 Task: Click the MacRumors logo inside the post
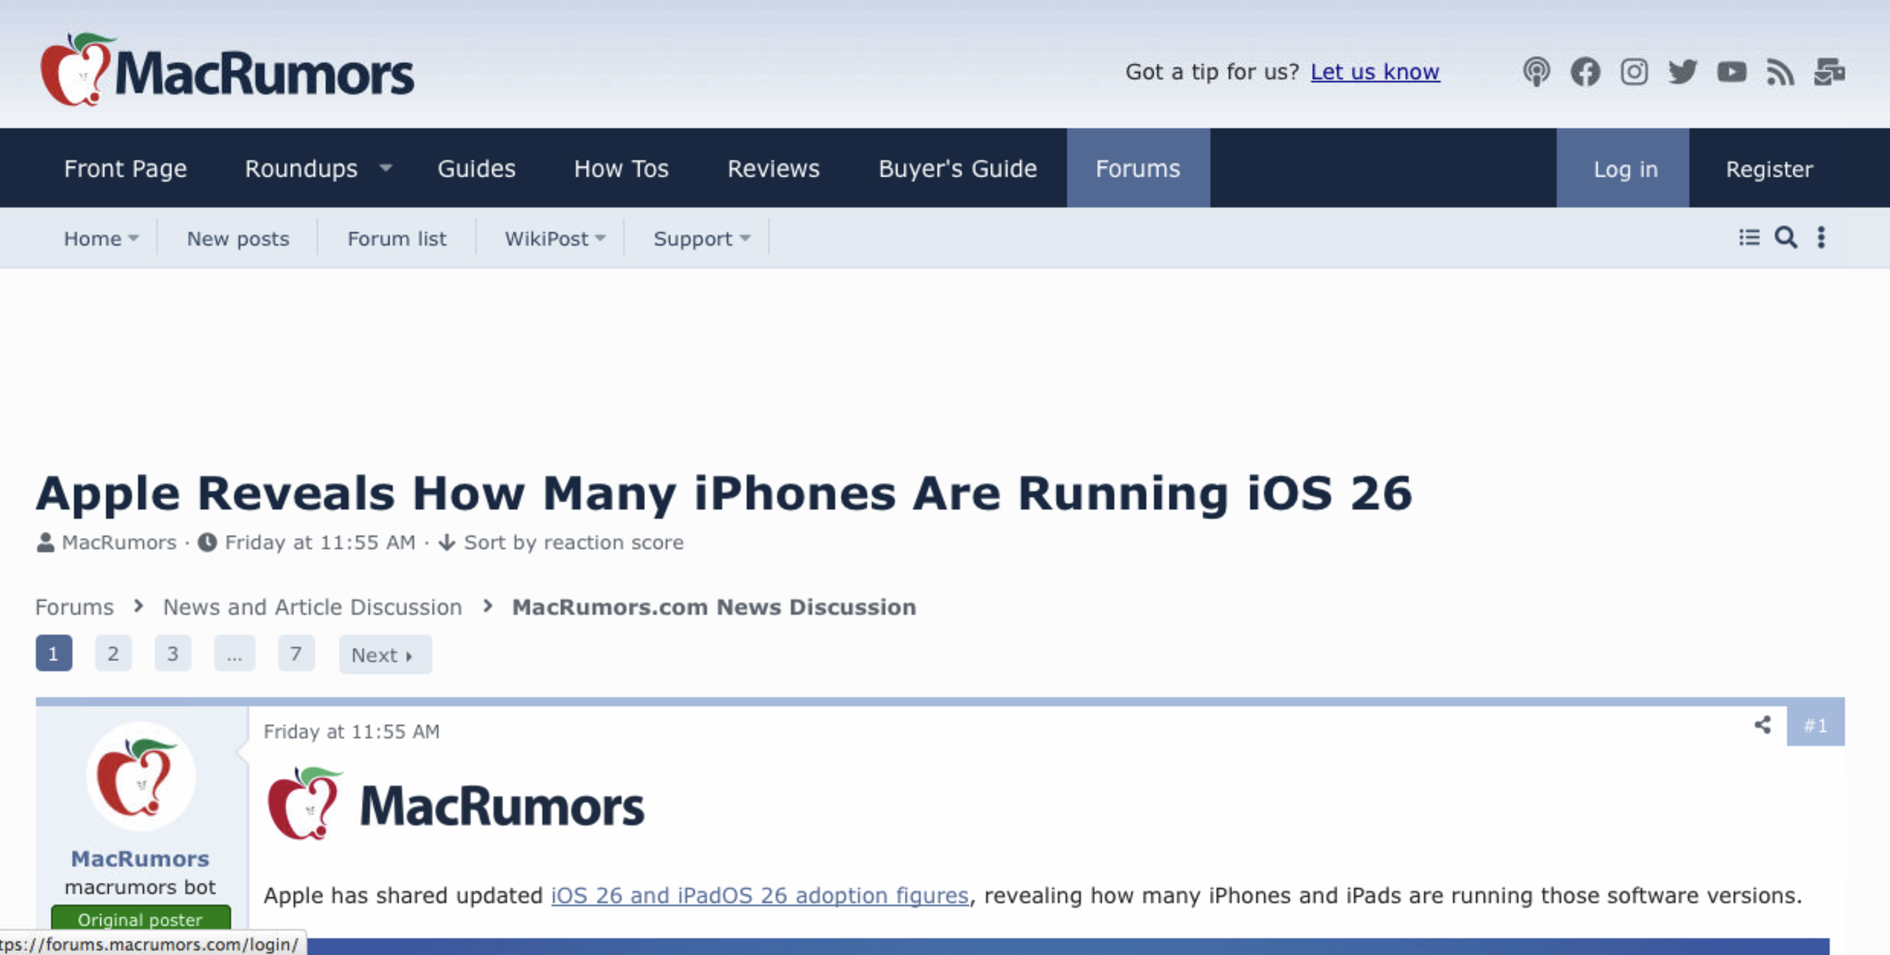(x=455, y=804)
